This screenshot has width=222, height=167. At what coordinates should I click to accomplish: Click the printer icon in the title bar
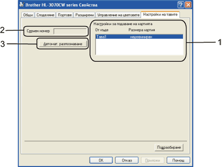[22, 4]
